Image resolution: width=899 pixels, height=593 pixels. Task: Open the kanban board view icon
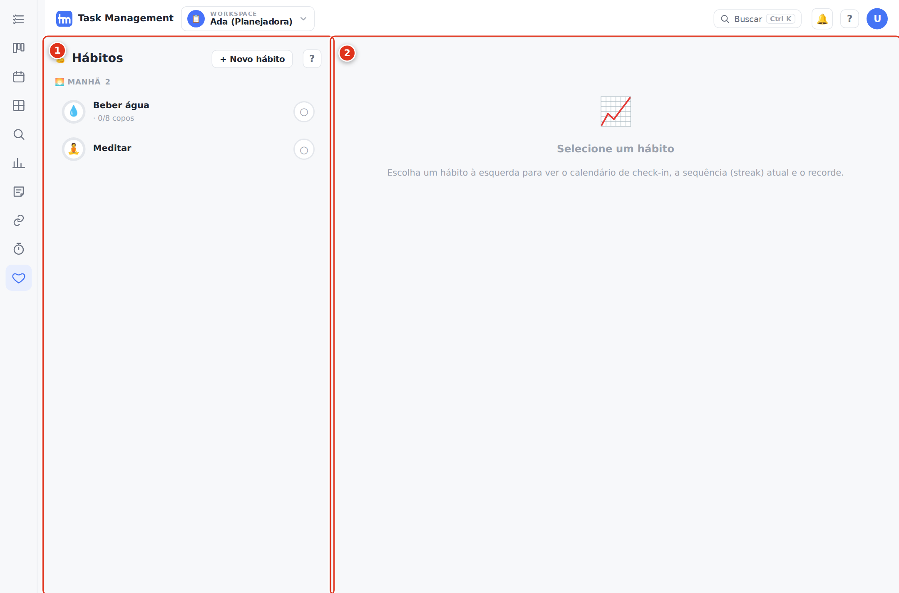click(19, 48)
